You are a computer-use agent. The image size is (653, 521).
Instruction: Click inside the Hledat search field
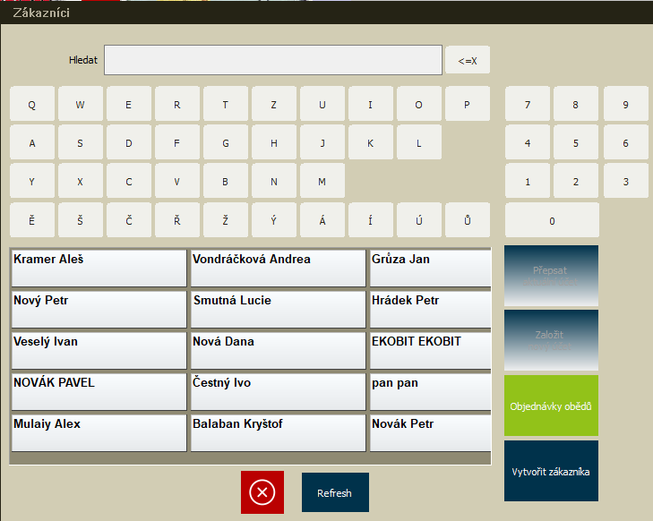(x=273, y=60)
